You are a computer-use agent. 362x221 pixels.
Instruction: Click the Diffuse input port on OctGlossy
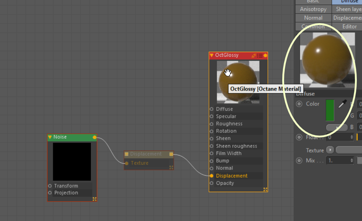pyautogui.click(x=212, y=109)
